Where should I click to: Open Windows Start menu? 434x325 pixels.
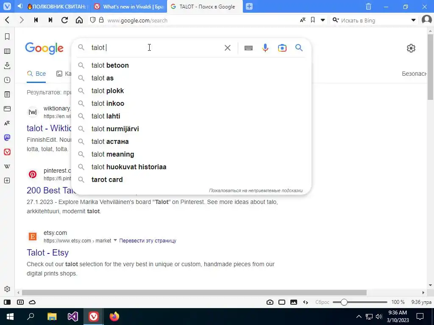[x=10, y=317]
